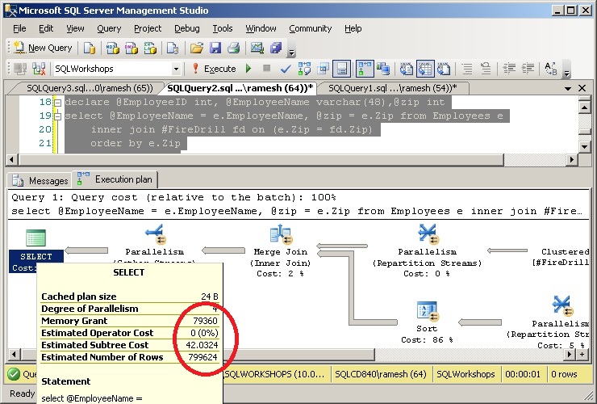597x404 pixels.
Task: Expand standard toolbar overflow options
Action: tap(291, 52)
